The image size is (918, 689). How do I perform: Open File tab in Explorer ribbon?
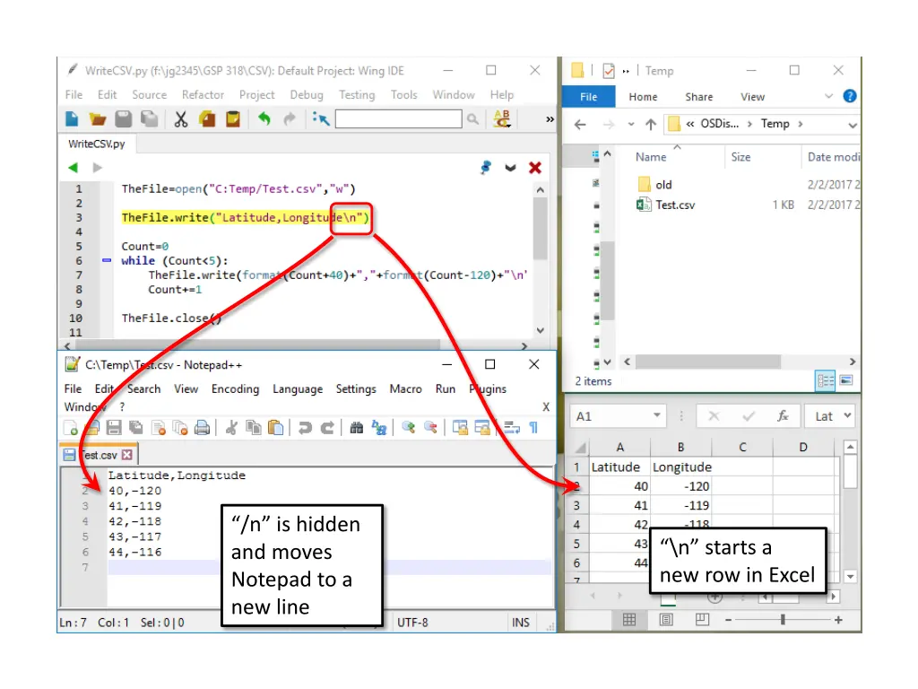tap(588, 97)
